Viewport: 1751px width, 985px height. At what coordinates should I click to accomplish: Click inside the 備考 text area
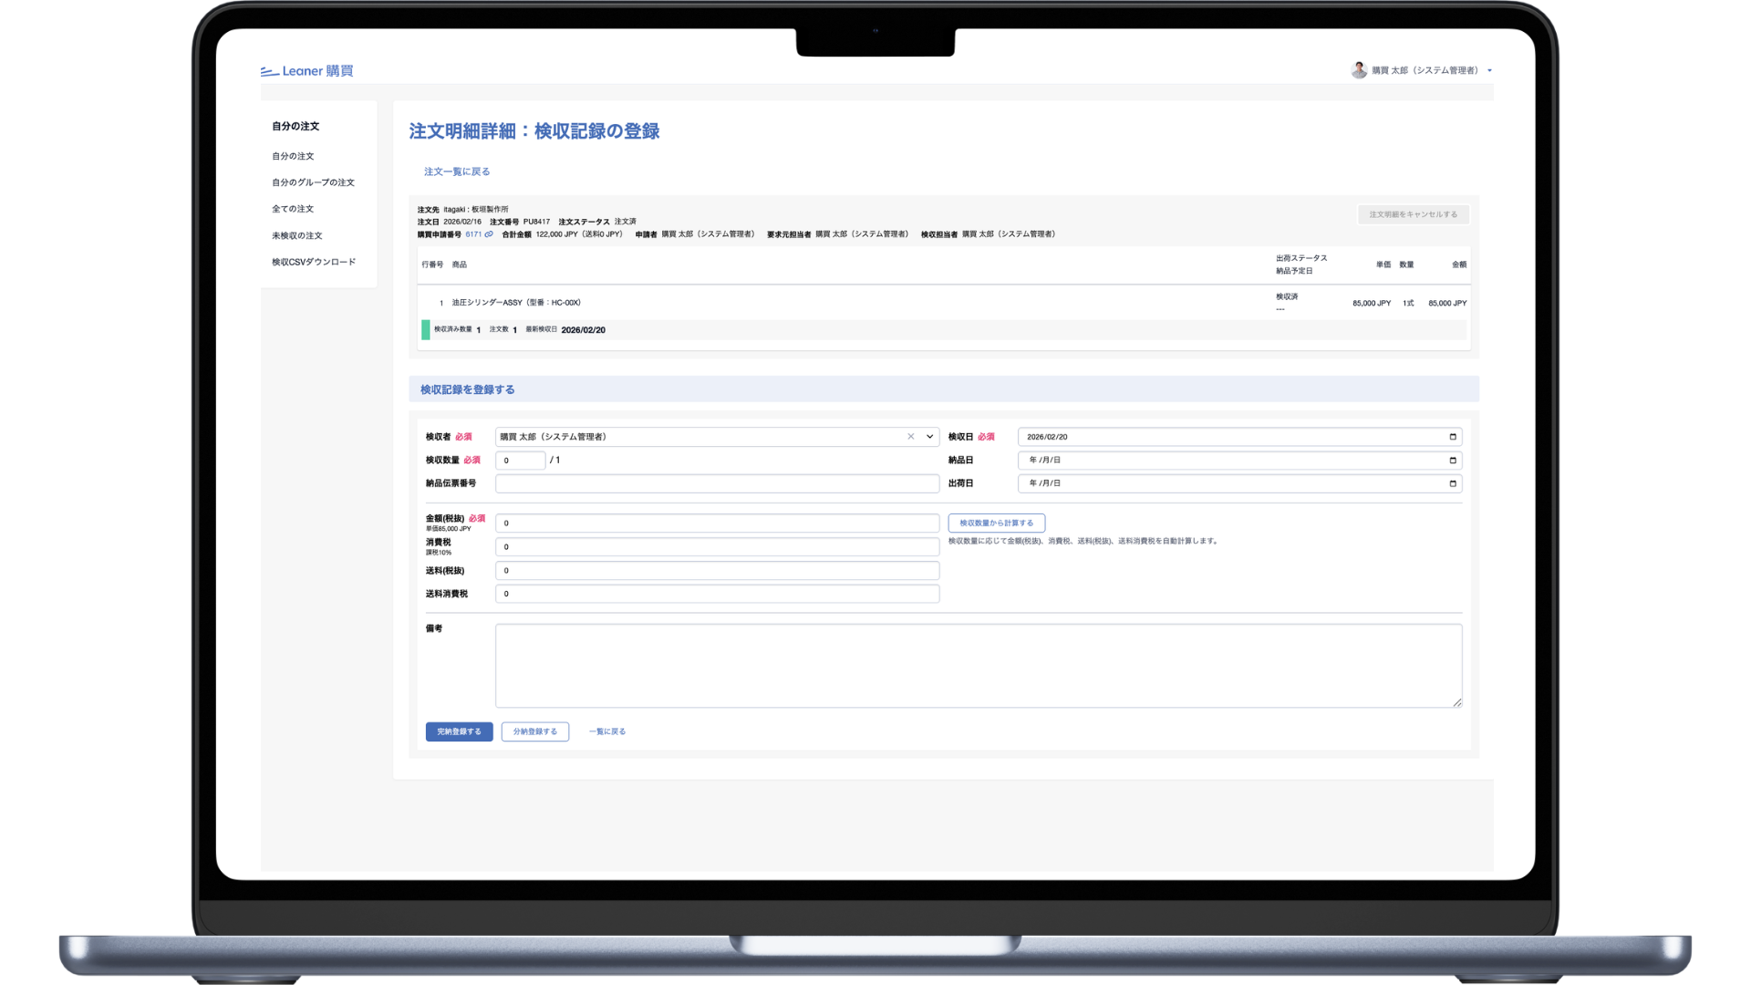point(978,665)
